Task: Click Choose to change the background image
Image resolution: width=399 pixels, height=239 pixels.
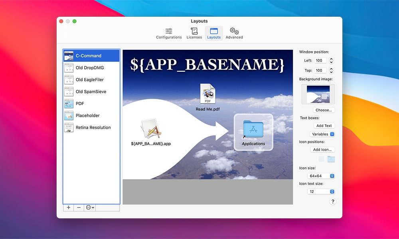Action: pos(324,110)
